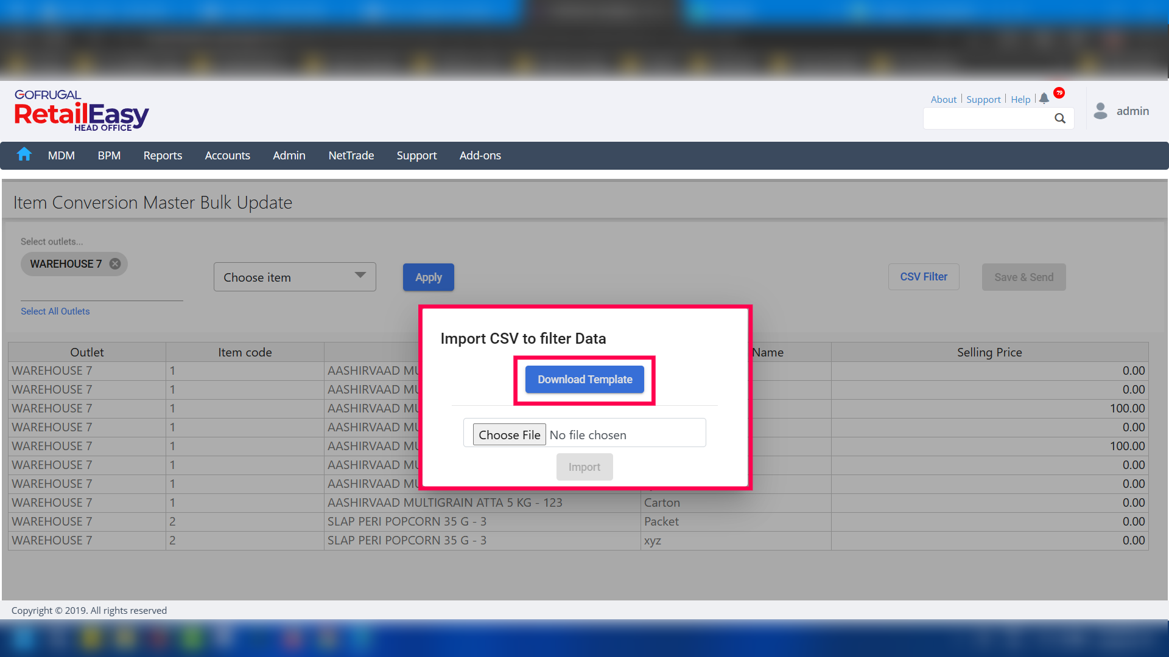Open the Add-ons menu
The image size is (1169, 657).
tap(480, 156)
